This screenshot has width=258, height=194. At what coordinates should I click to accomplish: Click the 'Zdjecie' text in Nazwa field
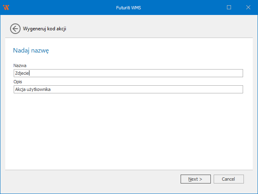[x=22, y=73]
